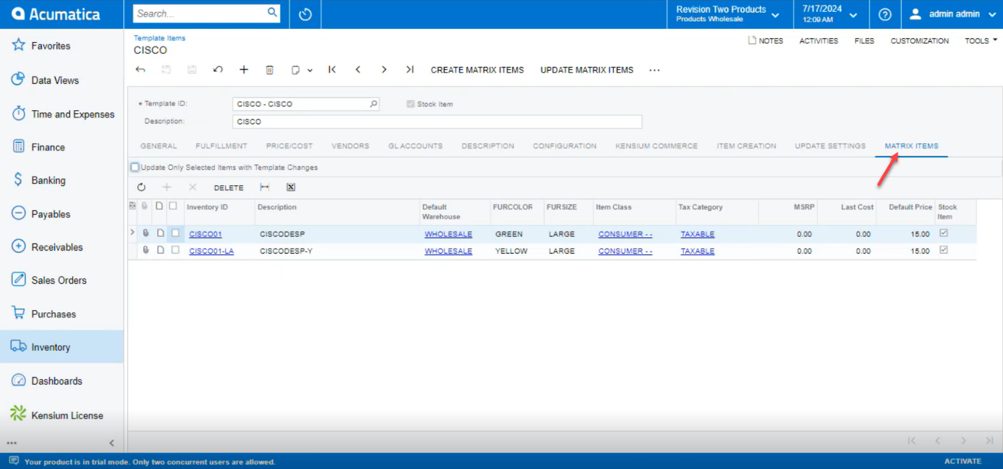Click the Template ID lookup magnifier
Viewport: 1003px width, 469px height.
[x=374, y=104]
